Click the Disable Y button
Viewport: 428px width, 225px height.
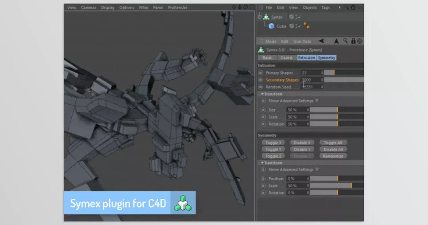(302, 149)
